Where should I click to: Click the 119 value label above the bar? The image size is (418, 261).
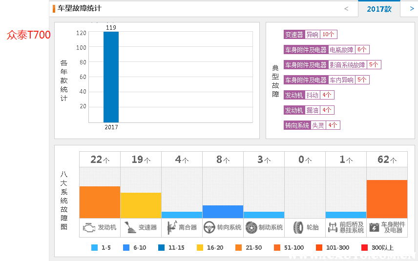[x=111, y=28]
